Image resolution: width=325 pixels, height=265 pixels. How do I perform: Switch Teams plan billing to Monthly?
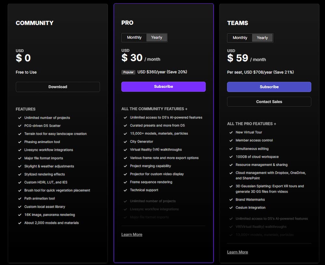pos(240,38)
